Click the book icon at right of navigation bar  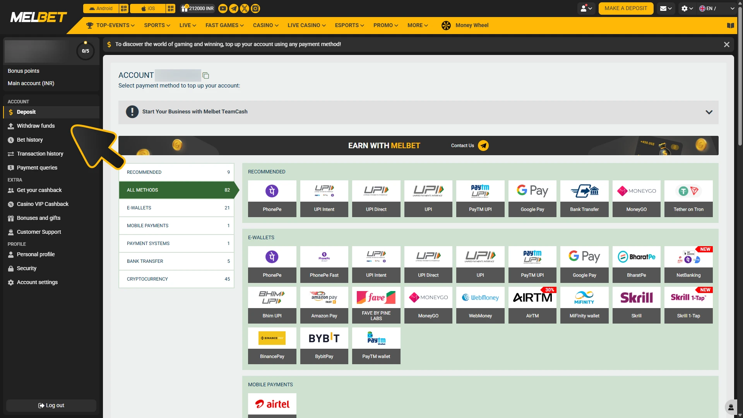pos(731,26)
